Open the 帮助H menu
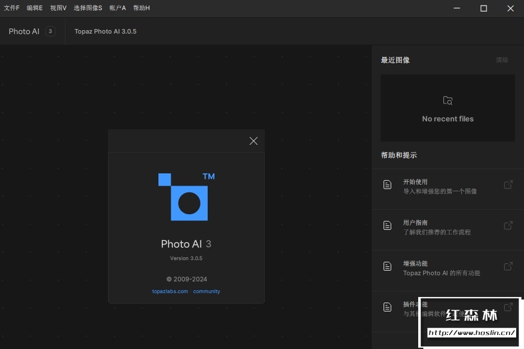 click(142, 8)
